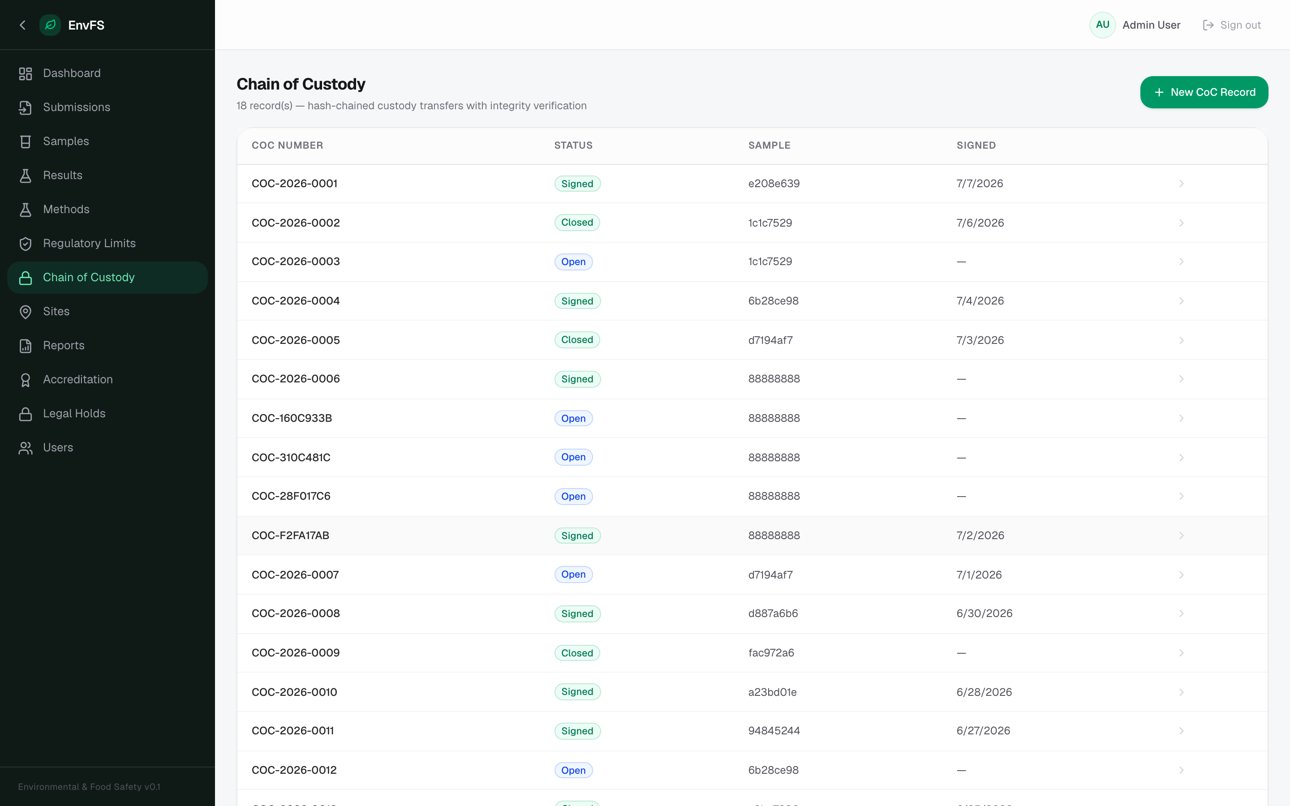The height and width of the screenshot is (806, 1290).
Task: Open the COC-2026-0008 row chevron
Action: coord(1181,613)
